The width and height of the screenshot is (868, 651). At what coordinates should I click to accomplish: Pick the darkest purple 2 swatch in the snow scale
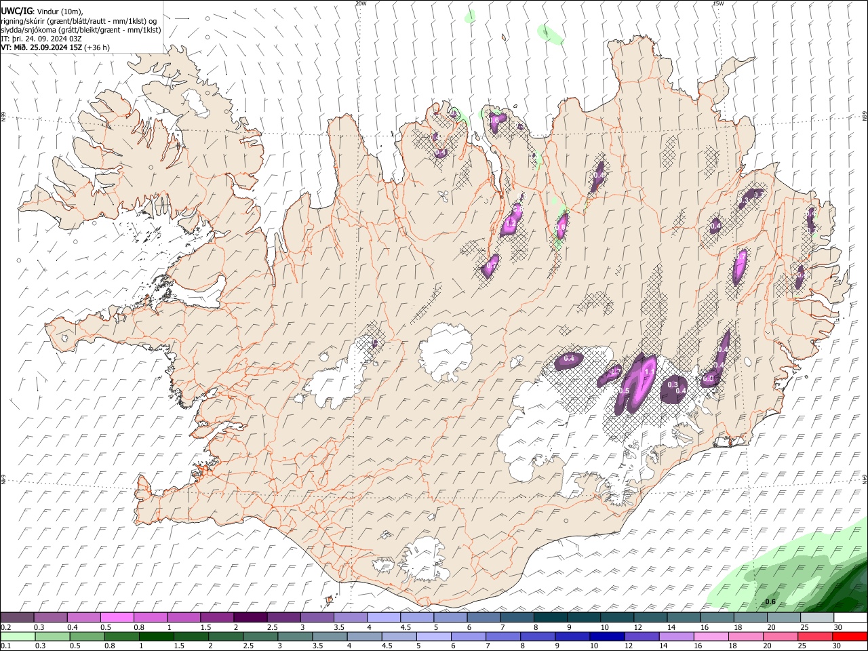250,618
